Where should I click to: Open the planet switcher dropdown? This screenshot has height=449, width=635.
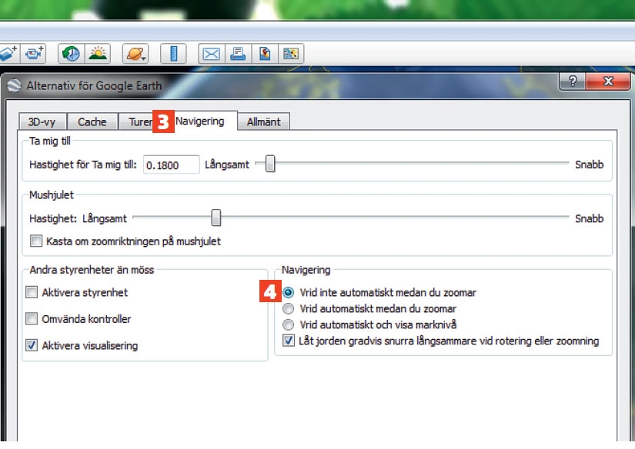click(x=135, y=54)
